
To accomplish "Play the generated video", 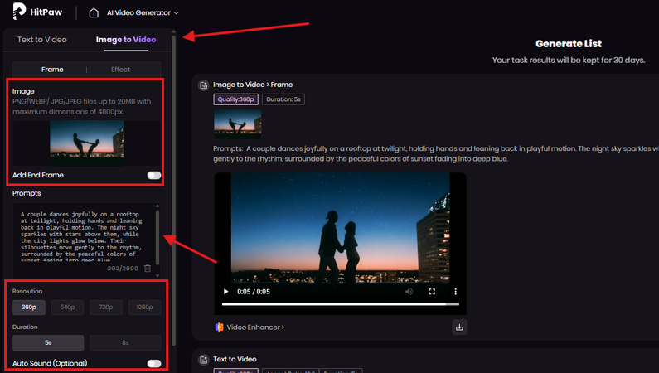I will [225, 292].
